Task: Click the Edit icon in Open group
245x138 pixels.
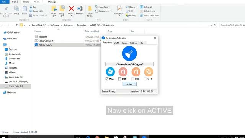Action: 127,11
